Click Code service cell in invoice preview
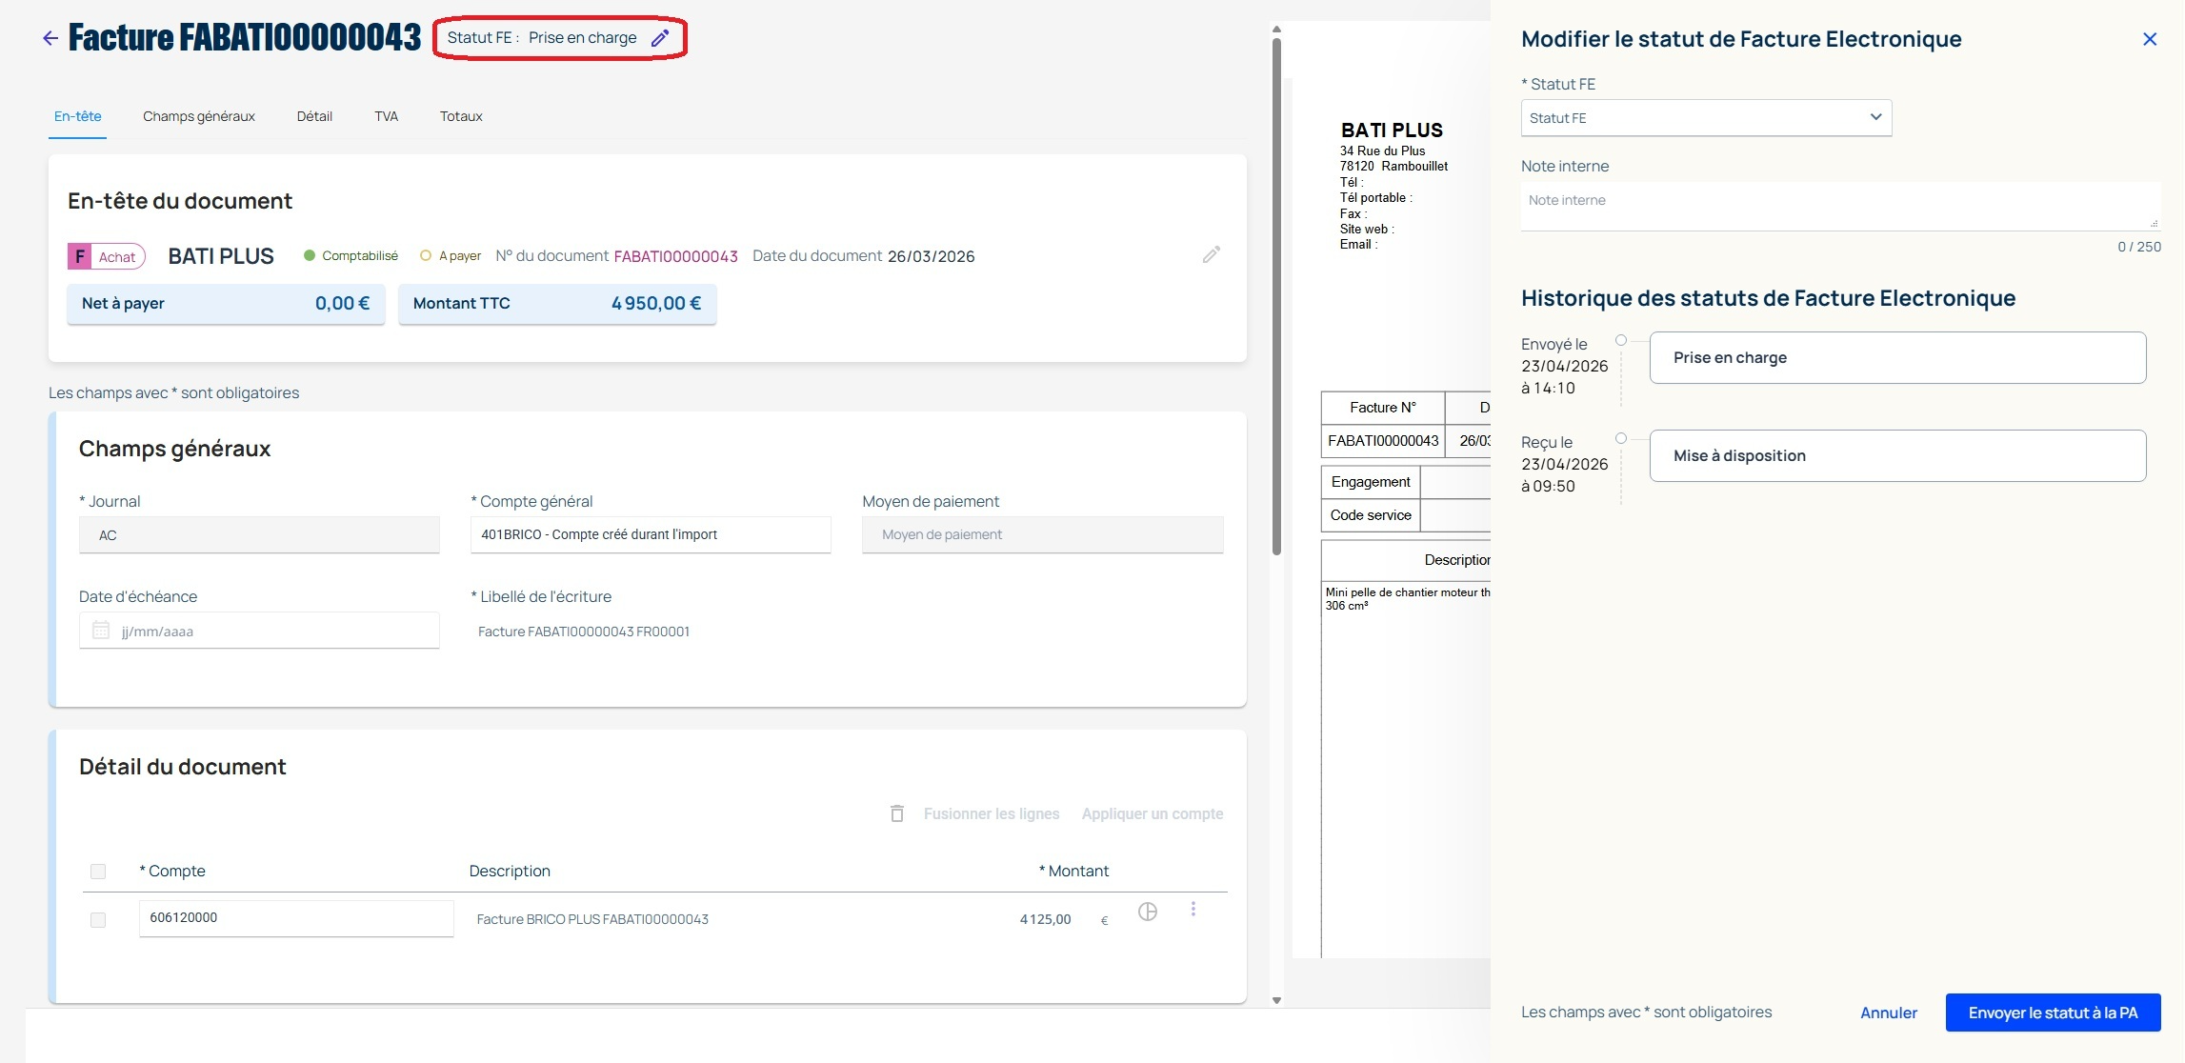 (1371, 515)
